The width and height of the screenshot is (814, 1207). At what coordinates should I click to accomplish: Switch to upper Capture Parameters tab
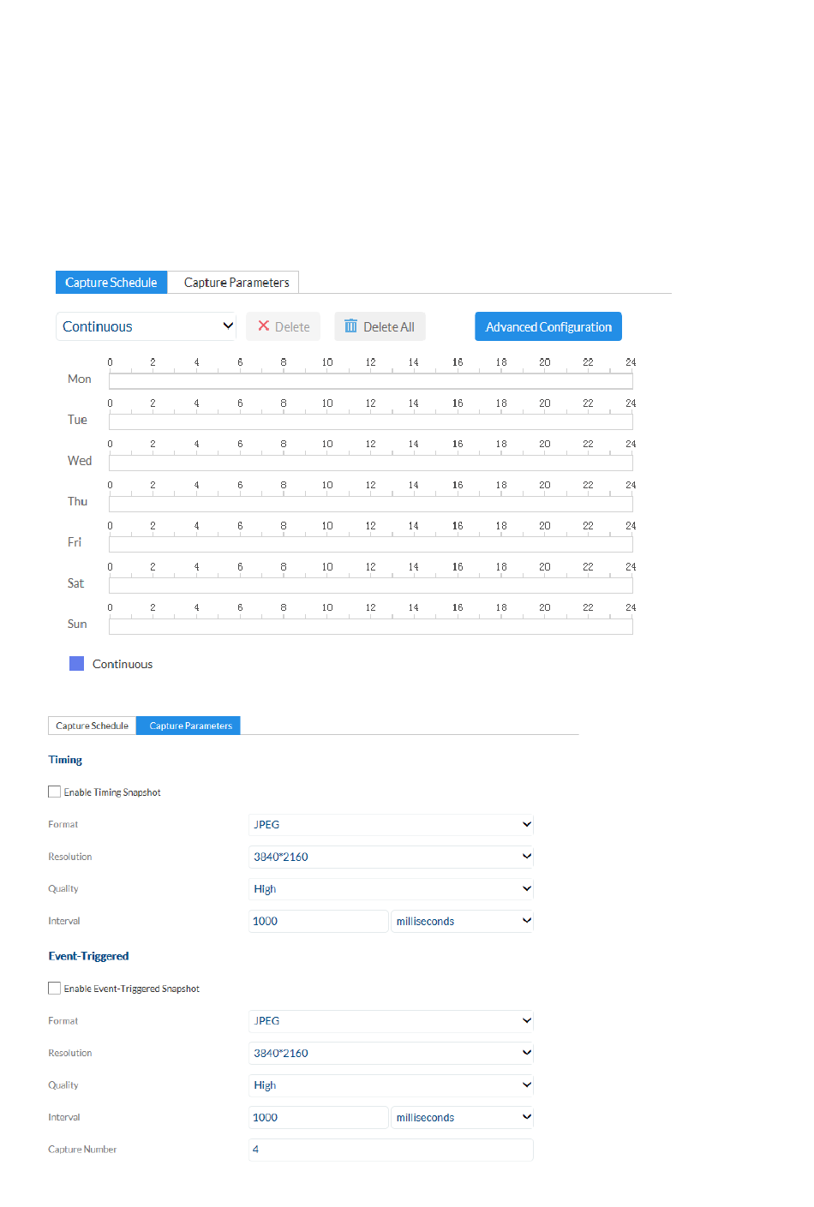[236, 283]
